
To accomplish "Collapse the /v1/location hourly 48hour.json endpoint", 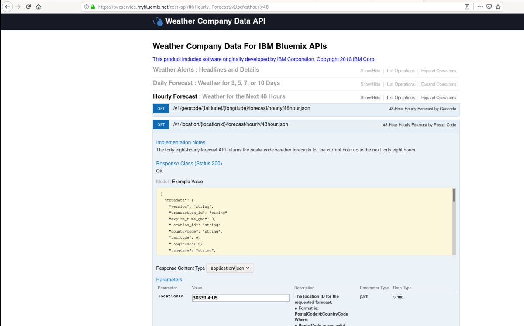I will [x=231, y=124].
